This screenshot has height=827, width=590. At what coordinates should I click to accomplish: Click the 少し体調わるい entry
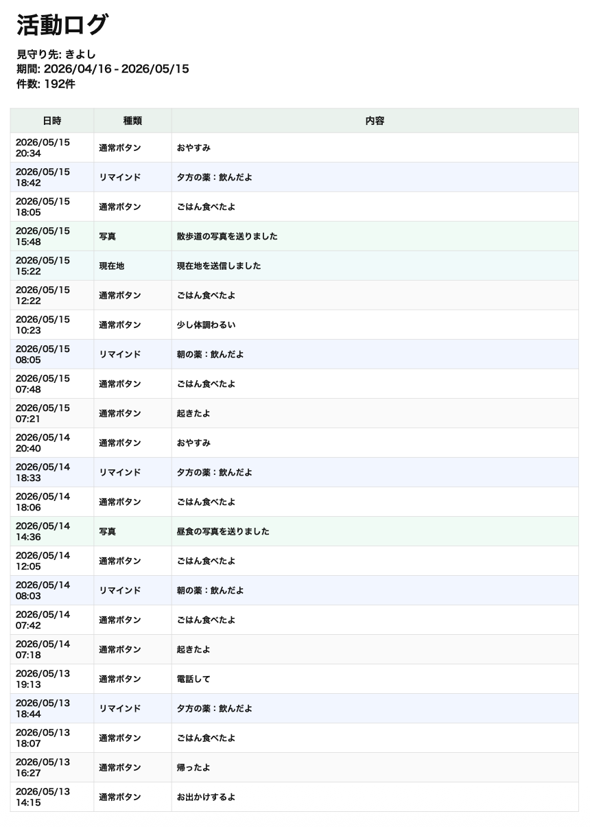click(x=206, y=325)
